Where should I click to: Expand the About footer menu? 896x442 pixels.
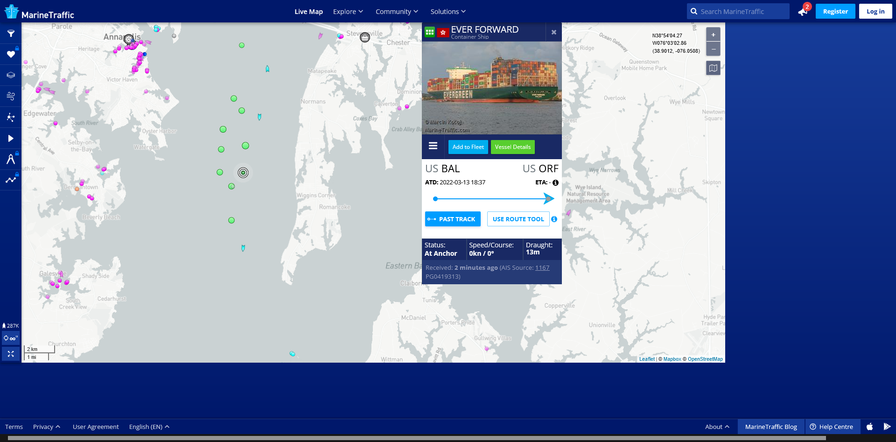(x=717, y=427)
